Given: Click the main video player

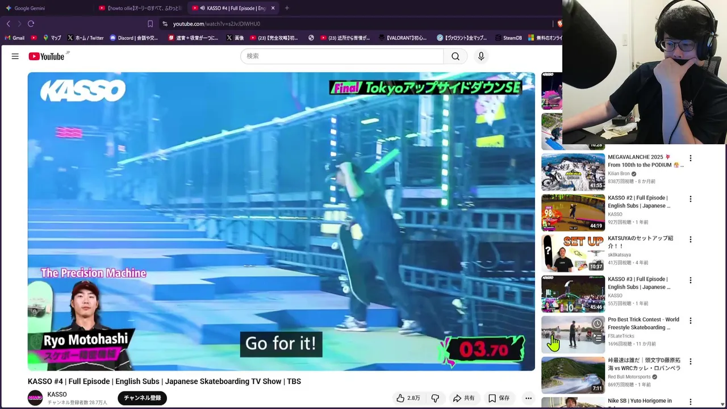Looking at the screenshot, I should [281, 222].
